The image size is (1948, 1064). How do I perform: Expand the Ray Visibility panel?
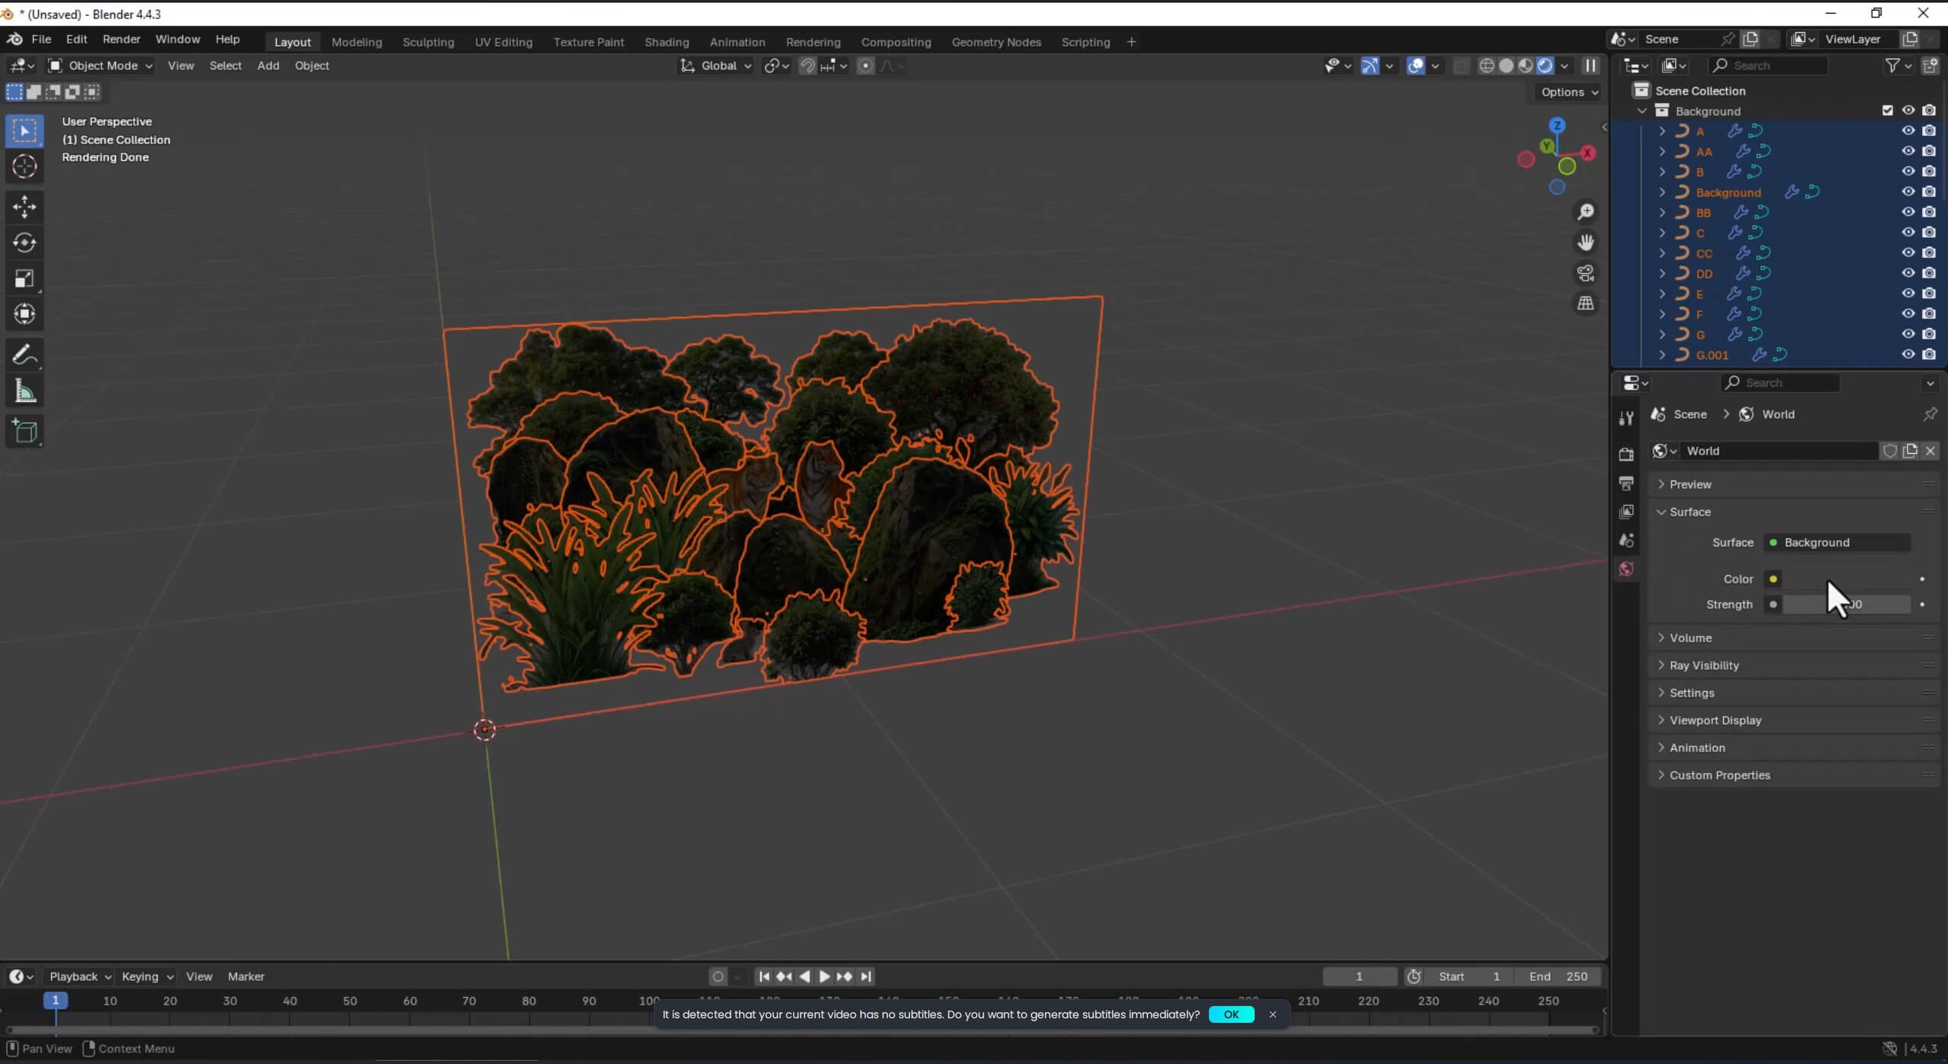click(x=1793, y=665)
